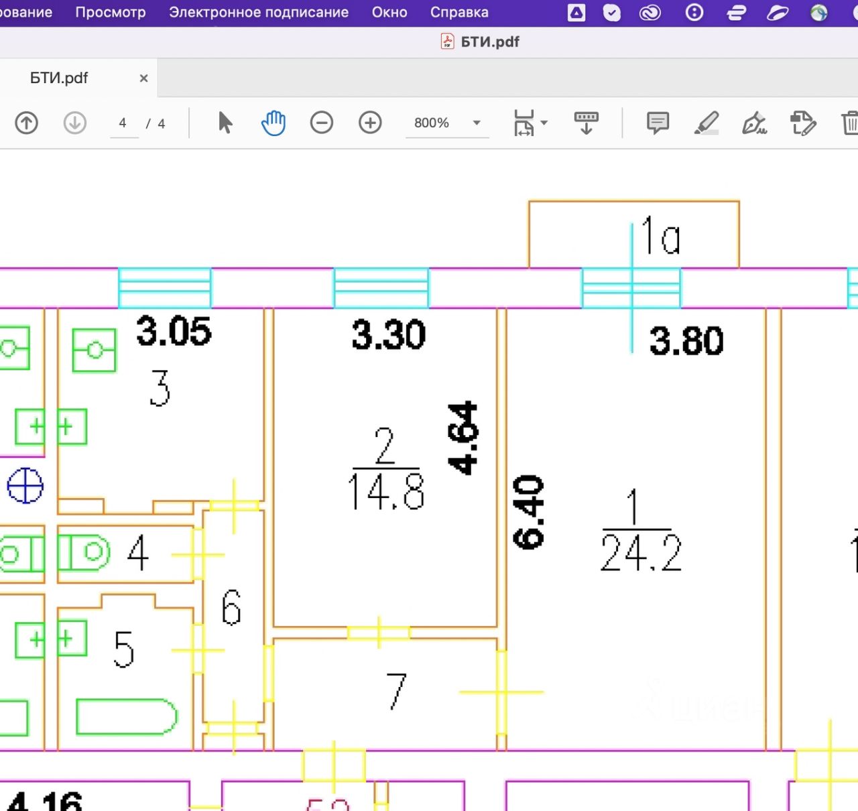Image resolution: width=858 pixels, height=811 pixels.
Task: Open the Справка menu
Action: (x=459, y=13)
